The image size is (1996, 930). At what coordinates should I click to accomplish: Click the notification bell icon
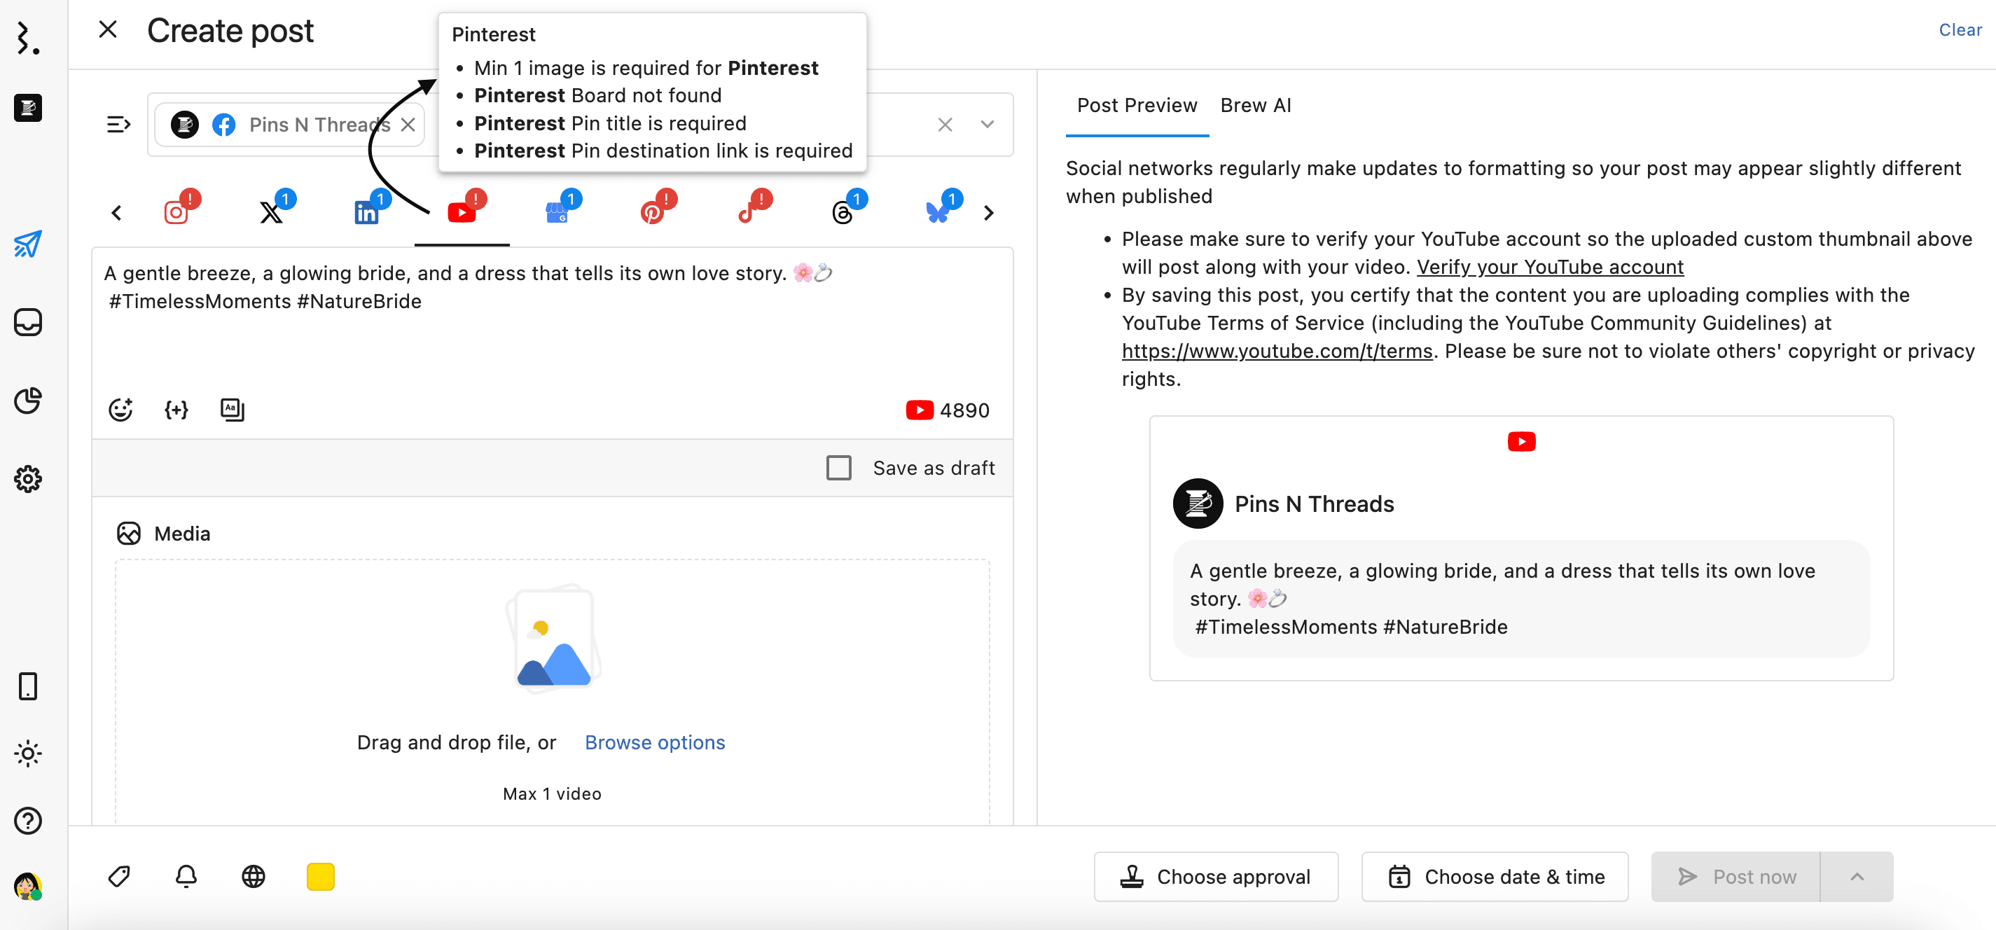click(x=186, y=877)
